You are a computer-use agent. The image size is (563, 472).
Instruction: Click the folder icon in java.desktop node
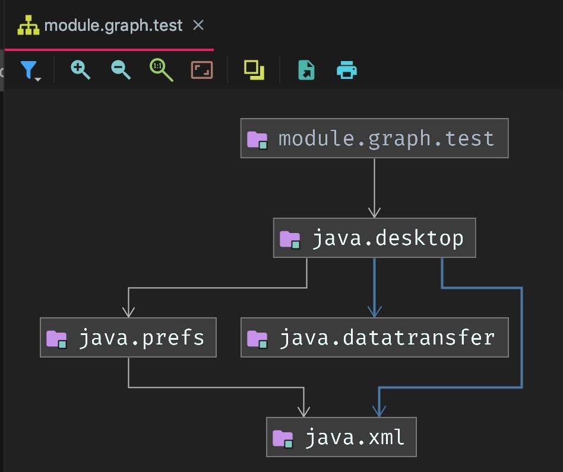290,238
